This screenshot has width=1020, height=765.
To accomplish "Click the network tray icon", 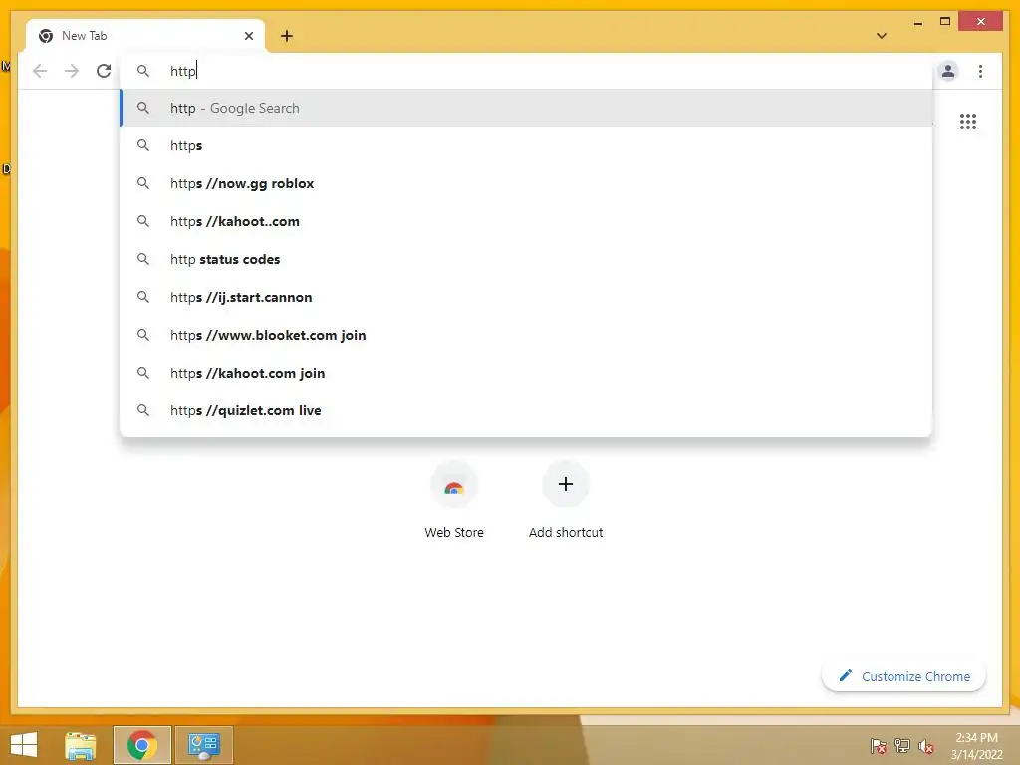I will 902,745.
